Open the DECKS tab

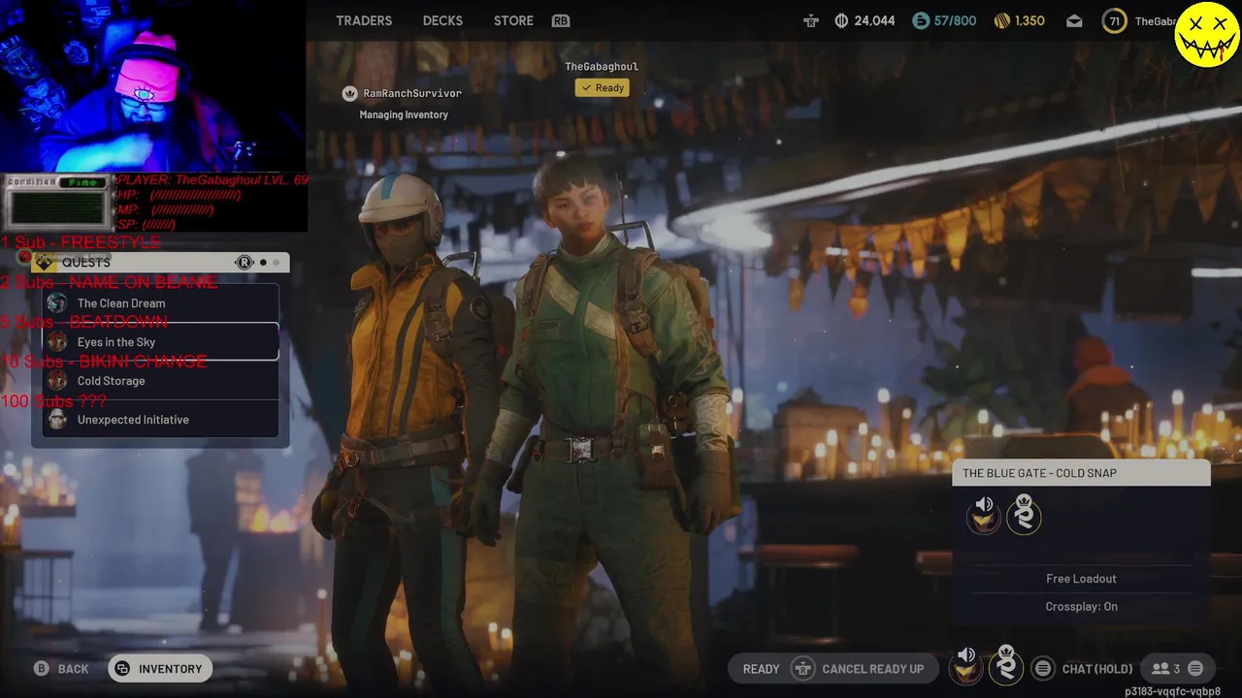tap(442, 20)
